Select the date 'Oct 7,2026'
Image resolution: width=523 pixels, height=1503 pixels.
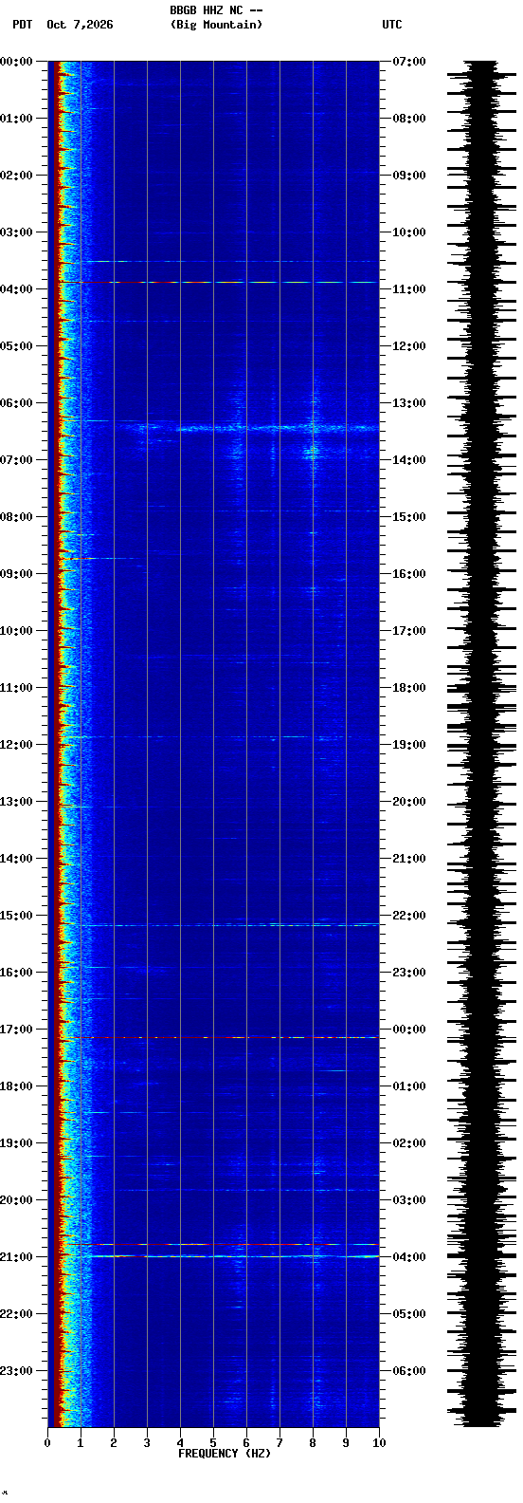(x=80, y=25)
